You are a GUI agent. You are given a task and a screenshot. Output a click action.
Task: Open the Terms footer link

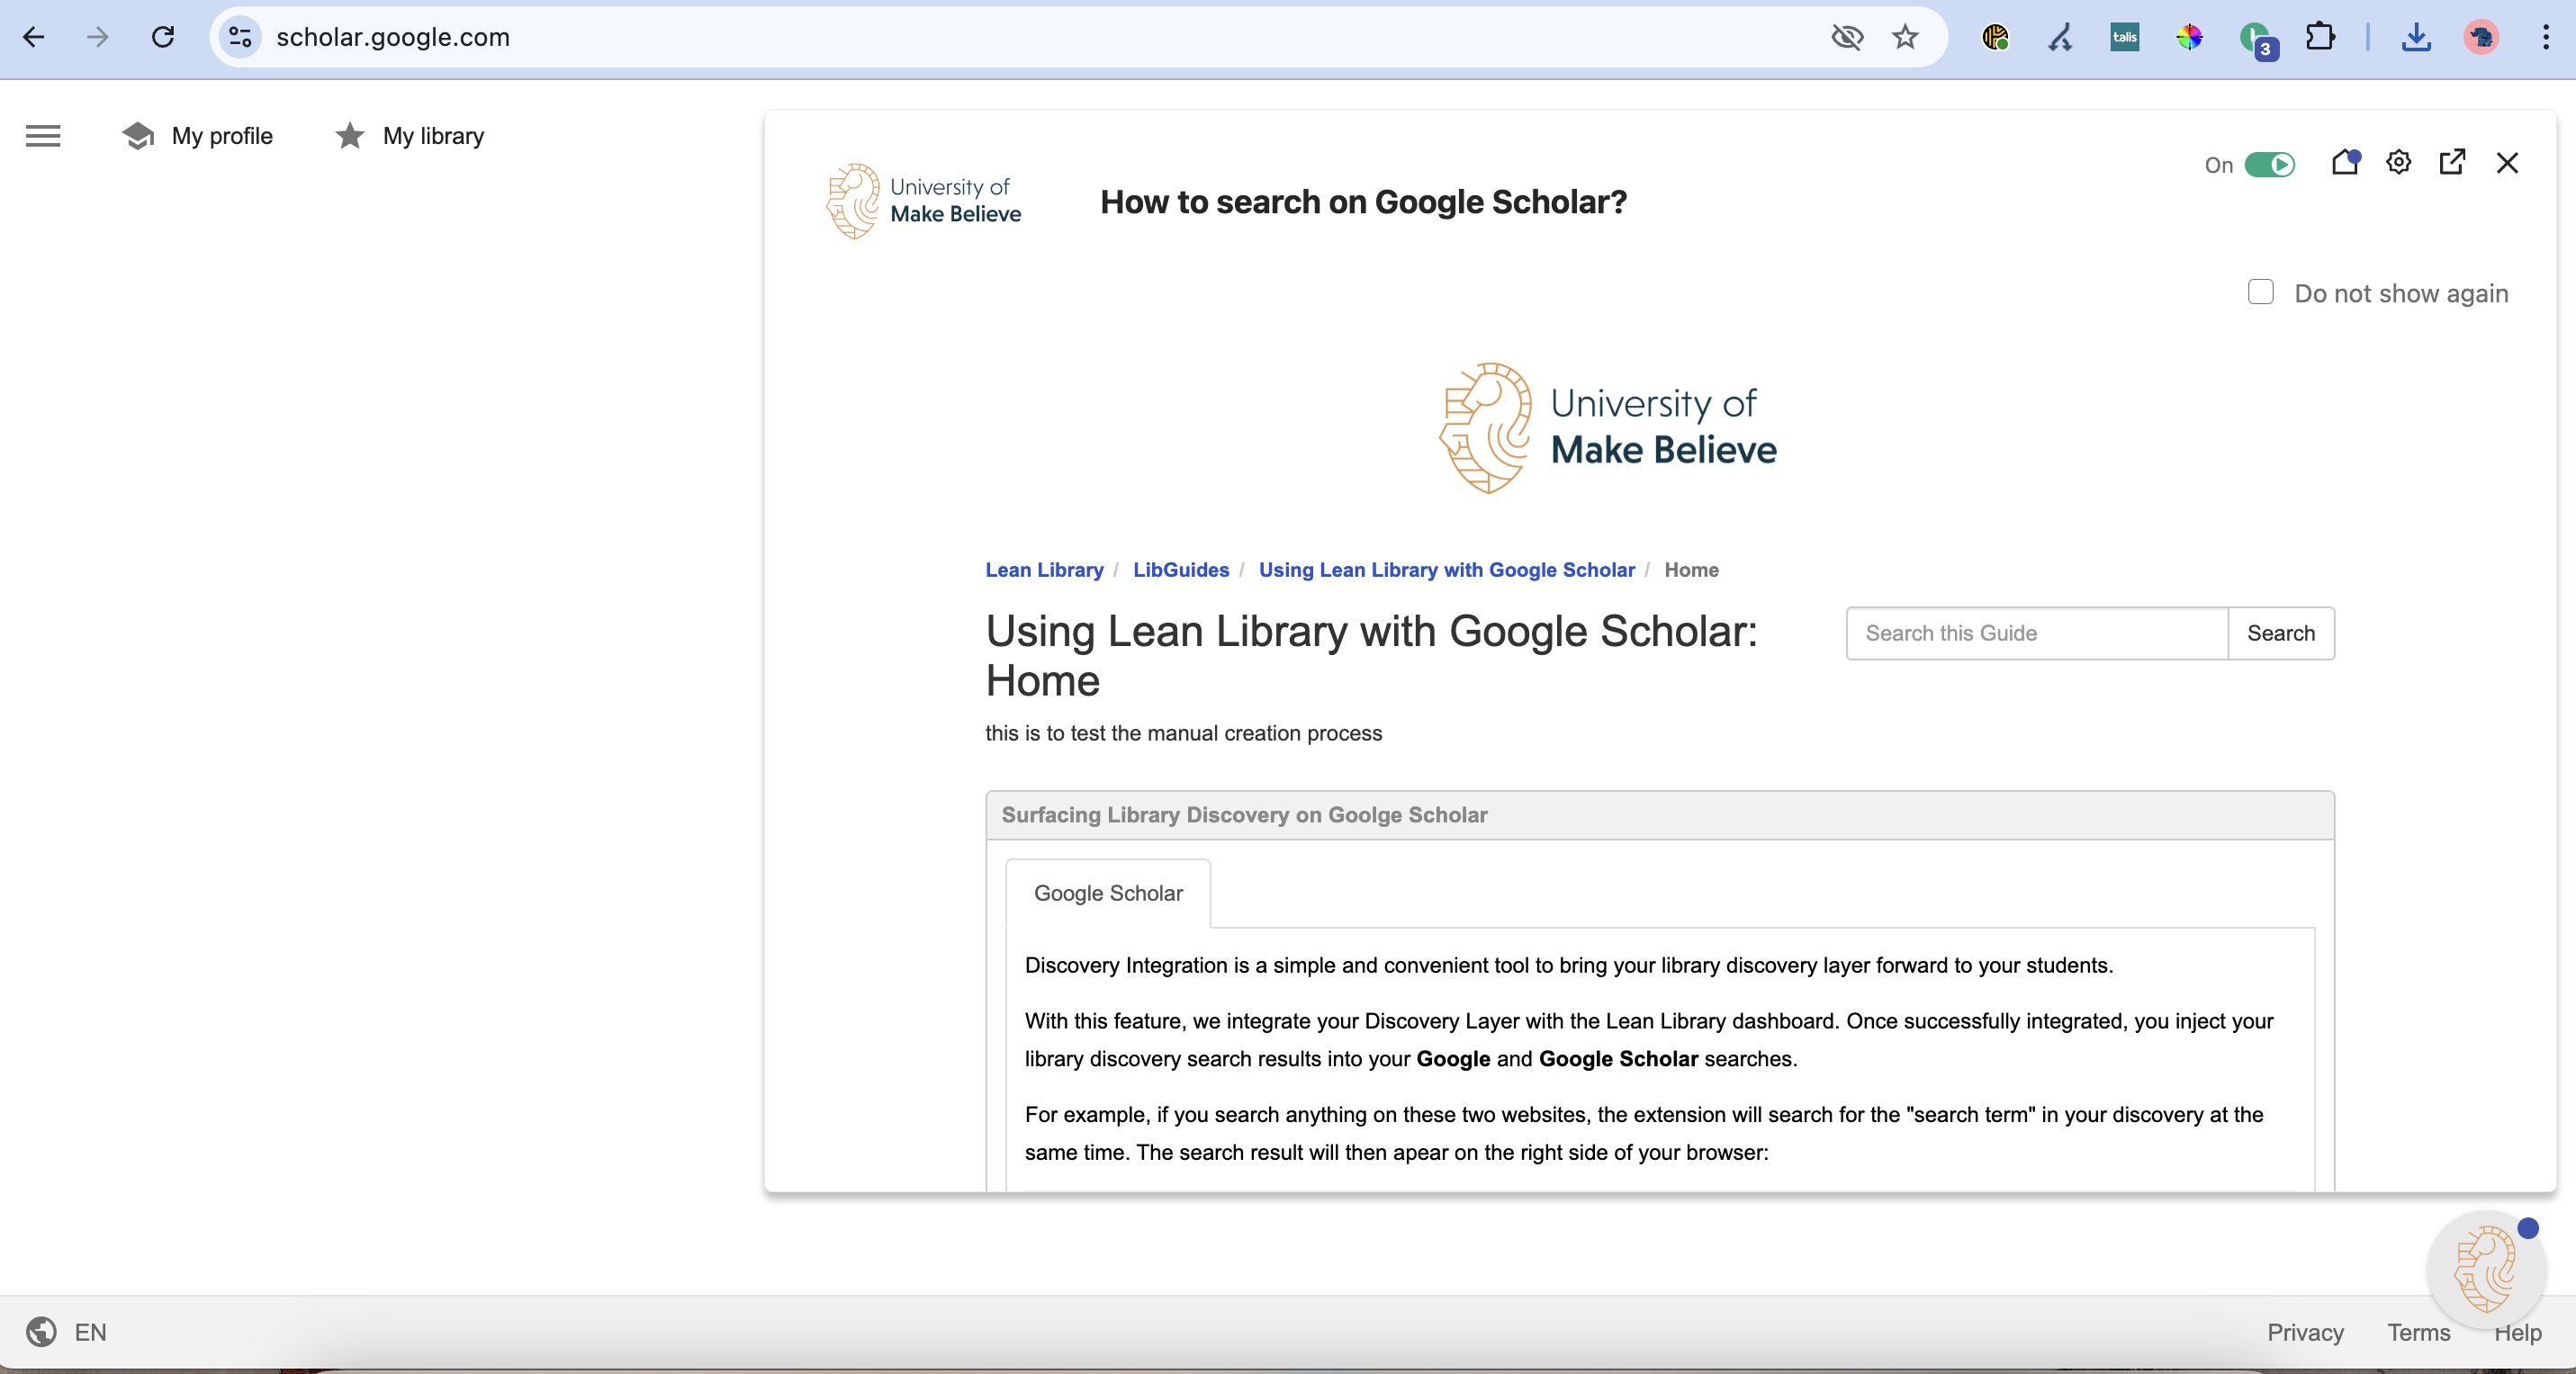click(2418, 1332)
